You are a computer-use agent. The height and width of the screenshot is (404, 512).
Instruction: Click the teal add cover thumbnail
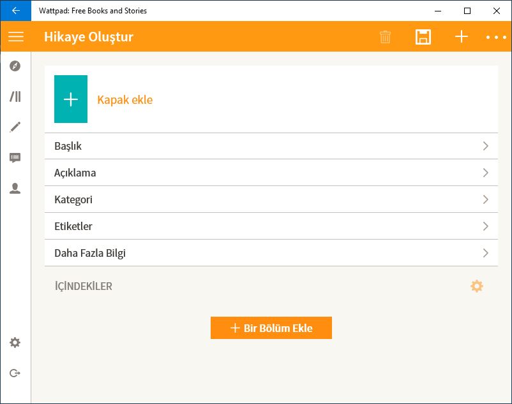(71, 99)
